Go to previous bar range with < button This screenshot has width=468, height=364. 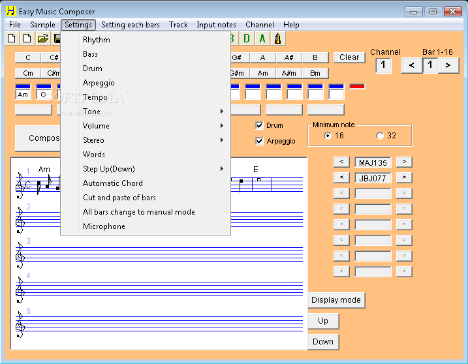412,65
